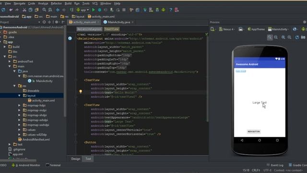Screen dimensions: 307x173
Task: Click the Undo arrow icon
Action: tap(11, 10)
